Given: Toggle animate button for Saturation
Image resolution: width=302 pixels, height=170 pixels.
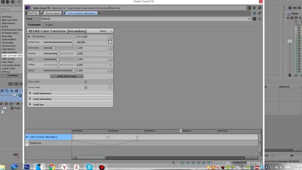Looking at the screenshot, I should coord(110,48).
